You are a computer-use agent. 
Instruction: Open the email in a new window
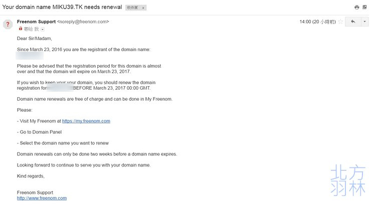click(364, 7)
